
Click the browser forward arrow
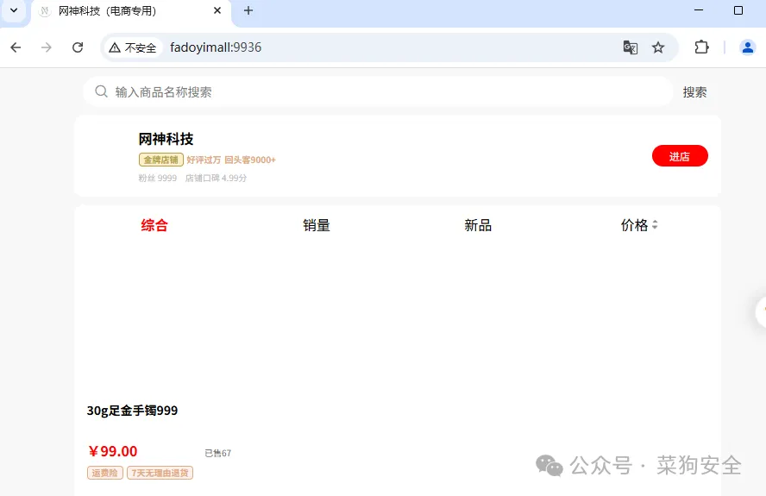(47, 47)
